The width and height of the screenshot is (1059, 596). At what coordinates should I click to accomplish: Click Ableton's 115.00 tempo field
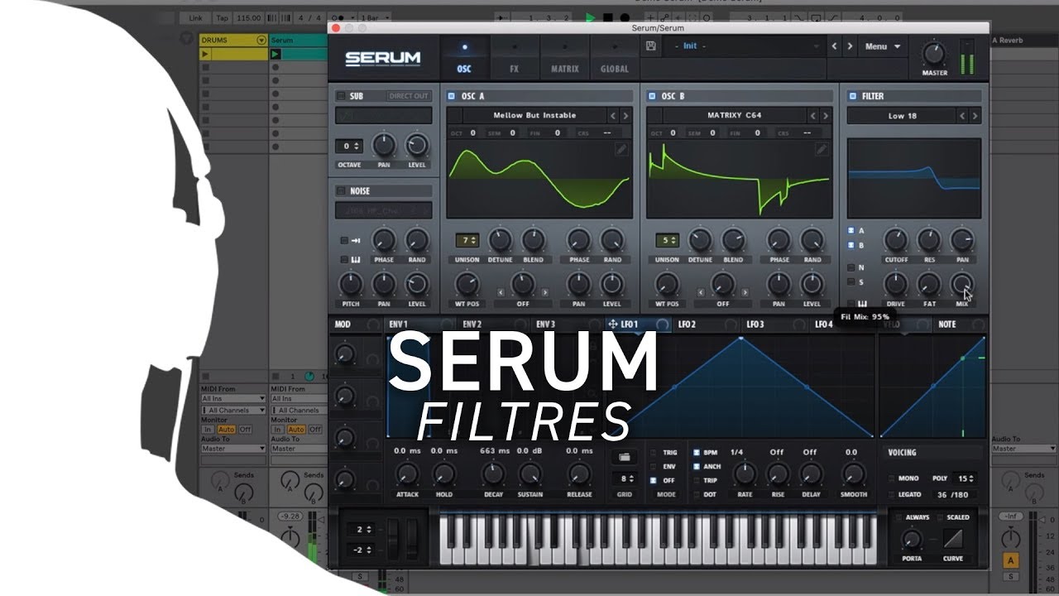coord(247,17)
